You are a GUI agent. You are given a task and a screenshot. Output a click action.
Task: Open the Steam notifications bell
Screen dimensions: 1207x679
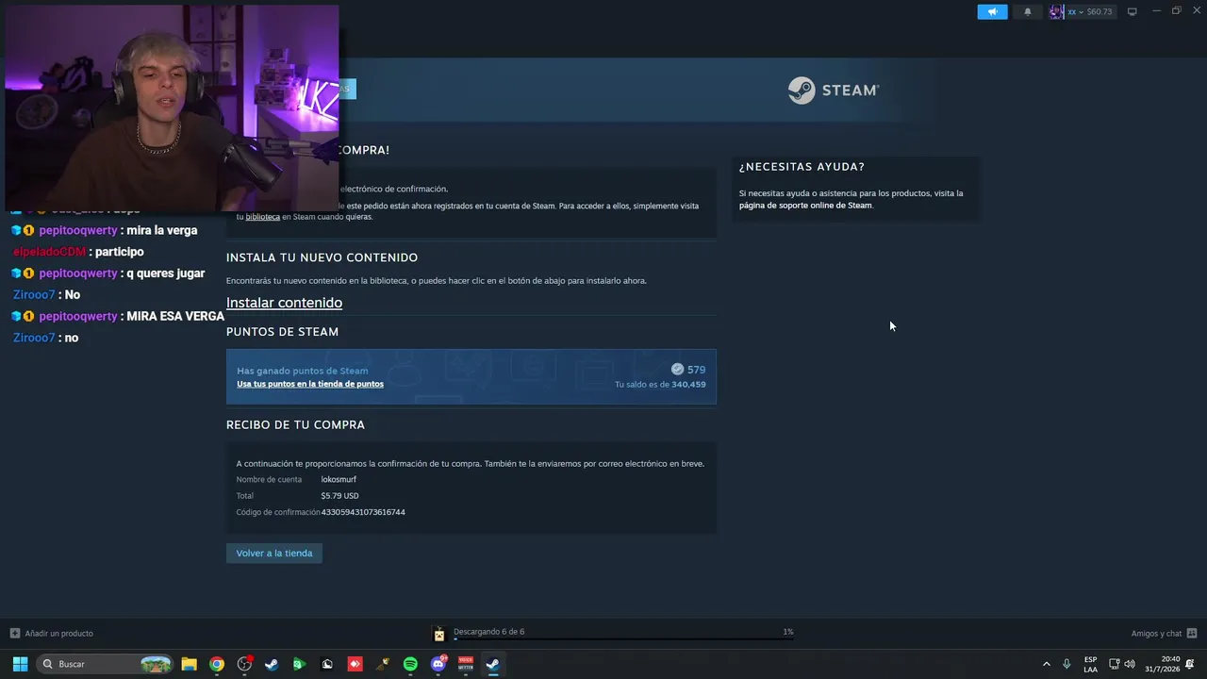point(1028,11)
